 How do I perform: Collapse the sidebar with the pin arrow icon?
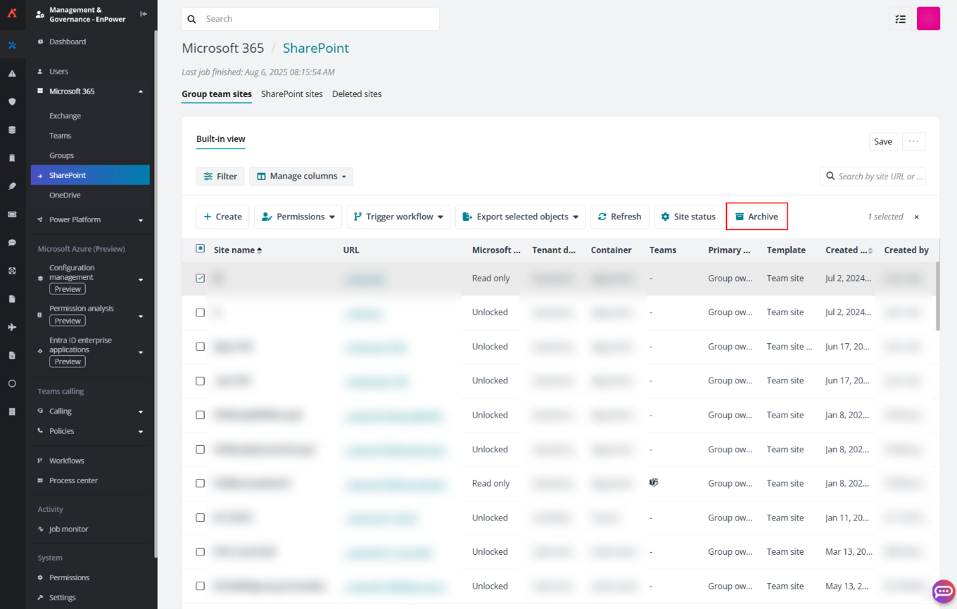(143, 14)
